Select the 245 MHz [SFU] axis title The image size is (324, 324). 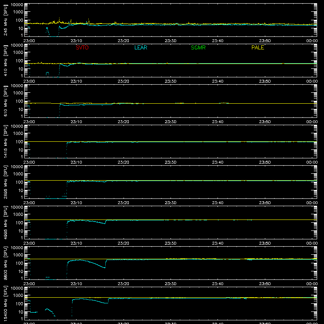6,20
